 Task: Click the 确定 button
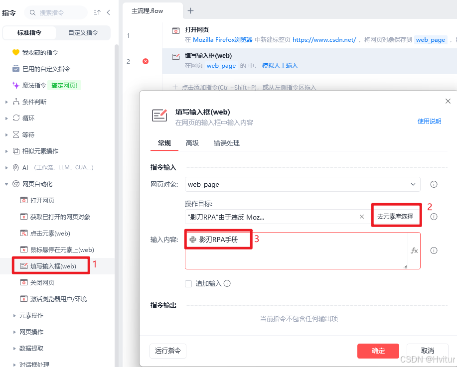[x=378, y=351]
